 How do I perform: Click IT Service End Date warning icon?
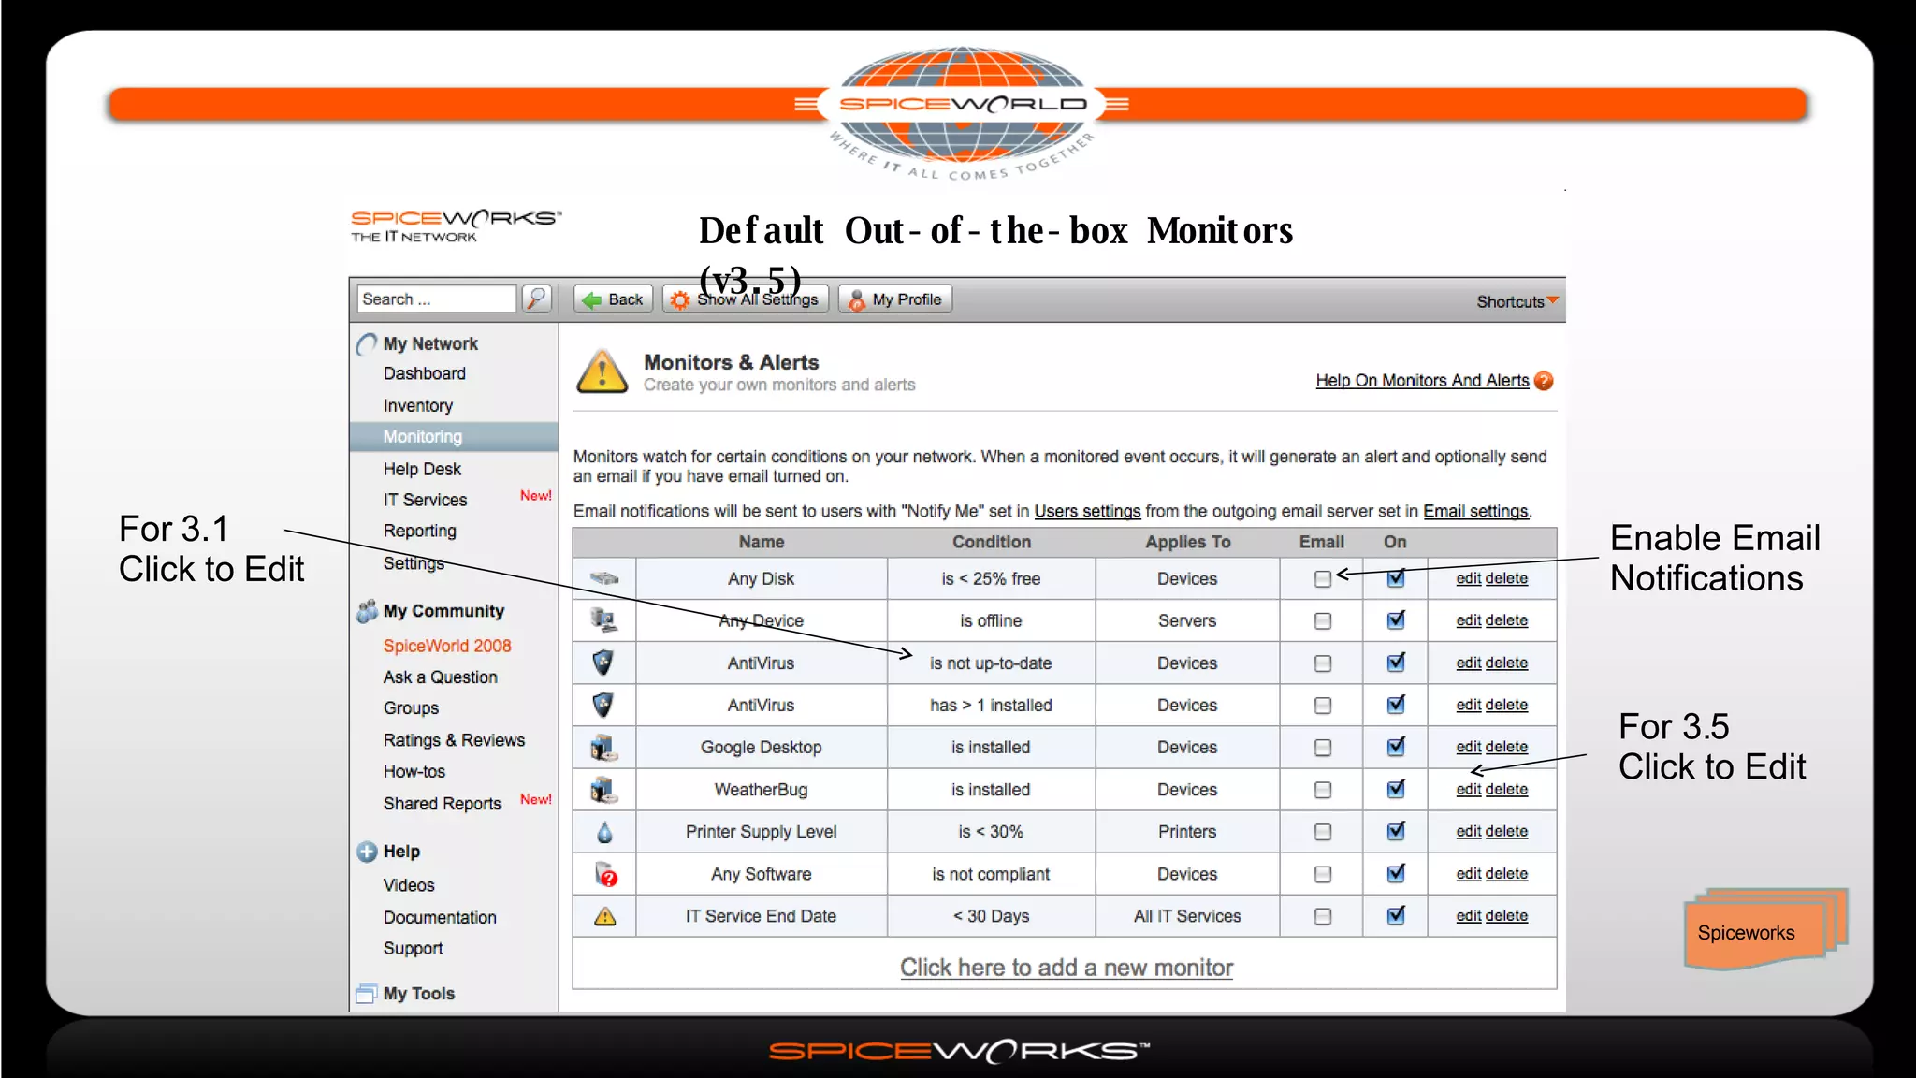coord(604,916)
